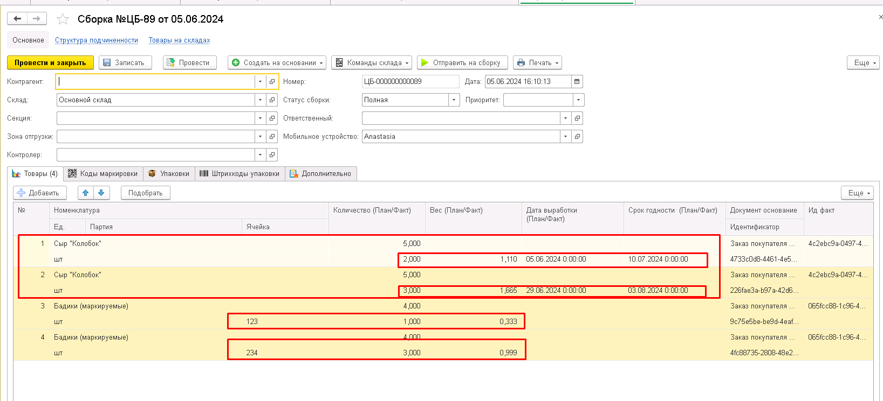Go back with the left arrow
Image resolution: width=883 pixels, height=401 pixels.
pos(17,19)
